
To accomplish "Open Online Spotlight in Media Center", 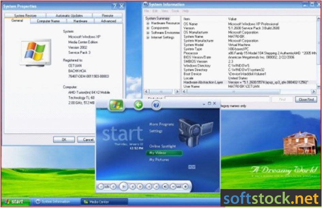I will tap(162, 146).
